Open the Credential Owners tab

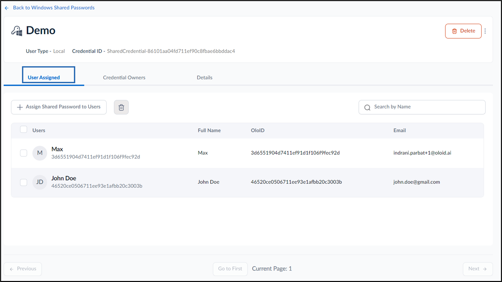(x=124, y=77)
